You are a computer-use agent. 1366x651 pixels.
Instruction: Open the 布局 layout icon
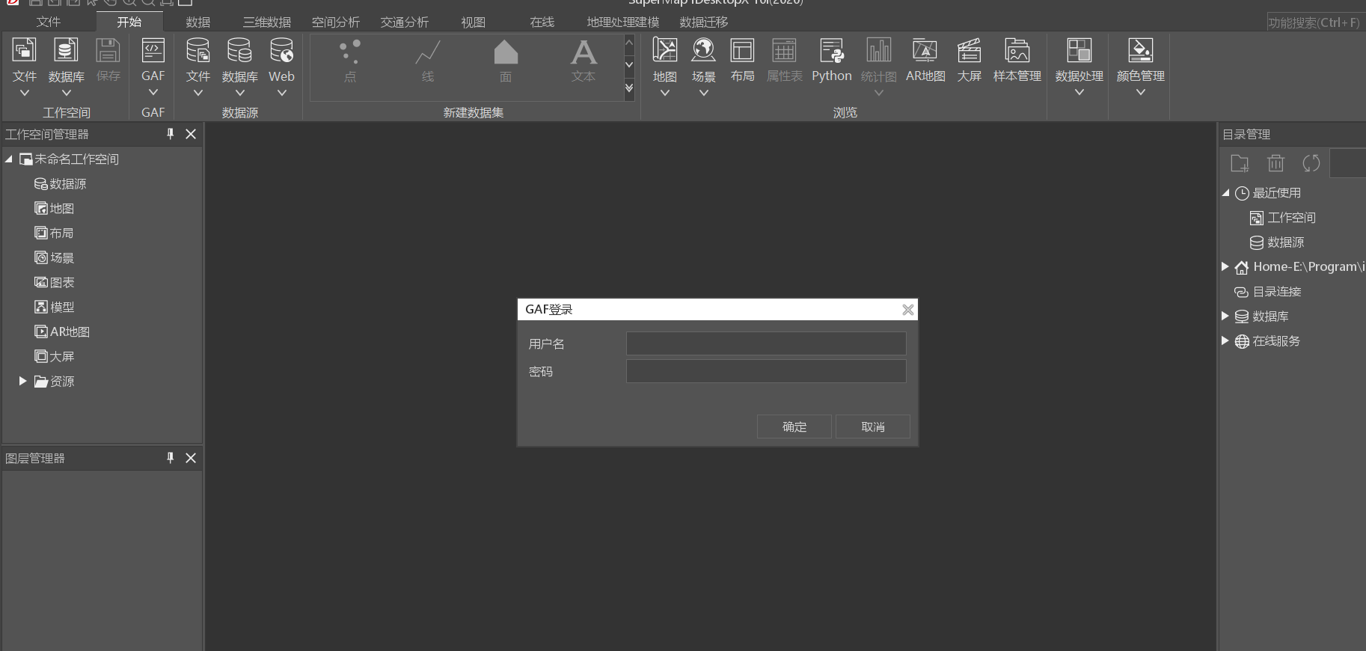[742, 51]
